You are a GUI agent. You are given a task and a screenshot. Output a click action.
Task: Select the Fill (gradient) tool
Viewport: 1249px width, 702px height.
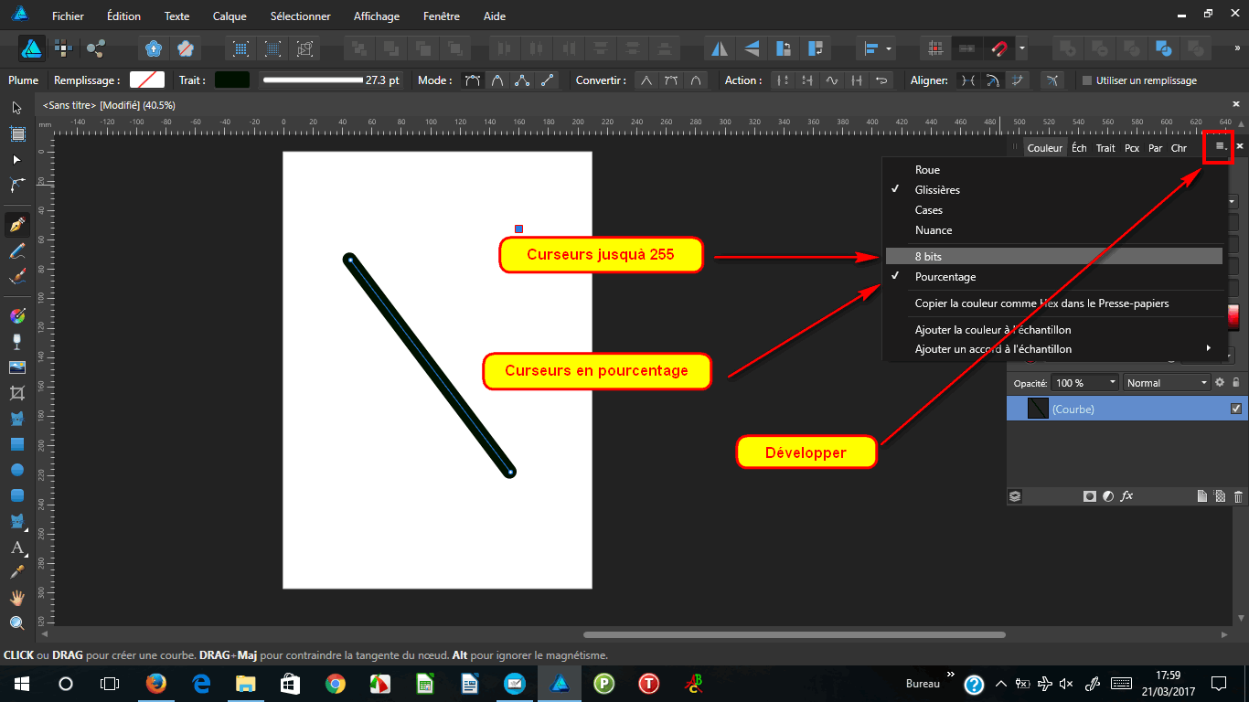coord(16,316)
